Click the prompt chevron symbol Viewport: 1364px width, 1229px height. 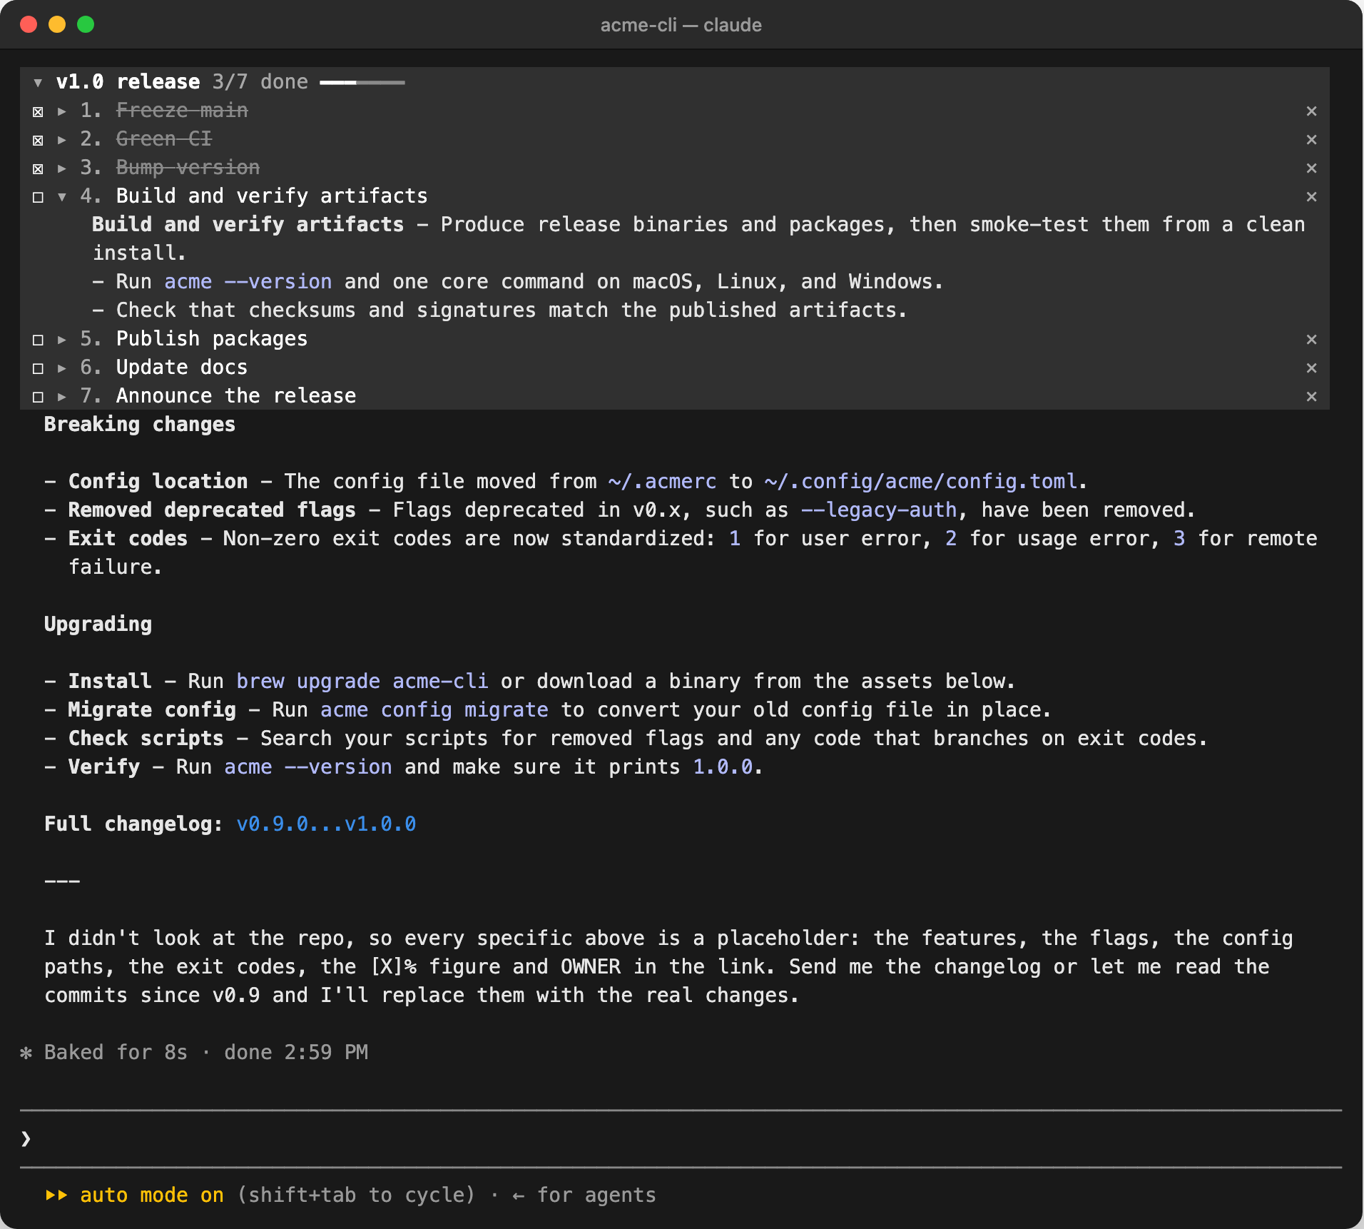tap(26, 1138)
